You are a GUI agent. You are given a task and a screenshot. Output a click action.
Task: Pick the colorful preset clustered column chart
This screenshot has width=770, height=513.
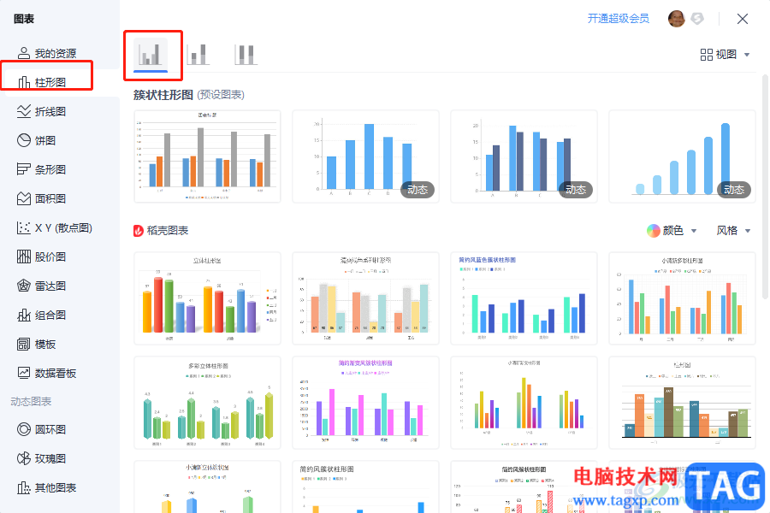coord(207,156)
